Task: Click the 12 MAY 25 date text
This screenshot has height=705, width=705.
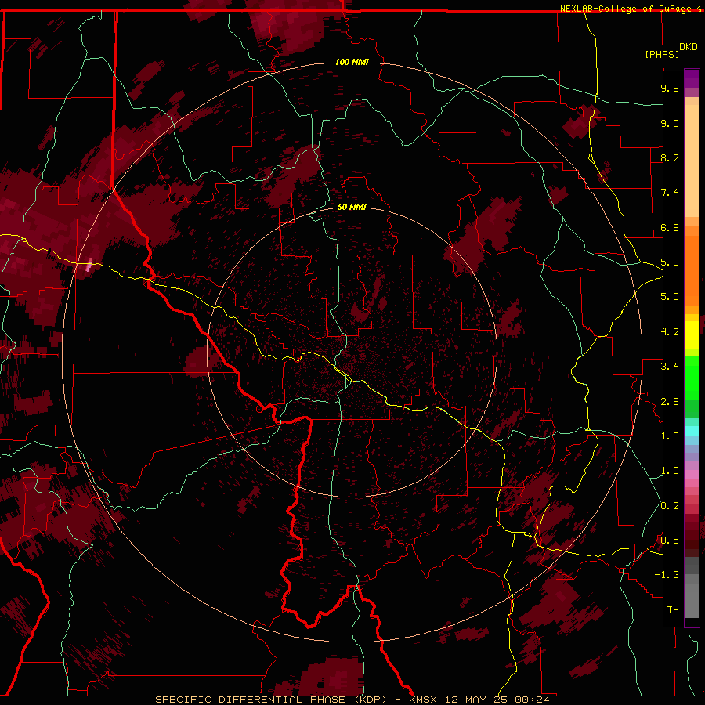Action: coord(476,700)
